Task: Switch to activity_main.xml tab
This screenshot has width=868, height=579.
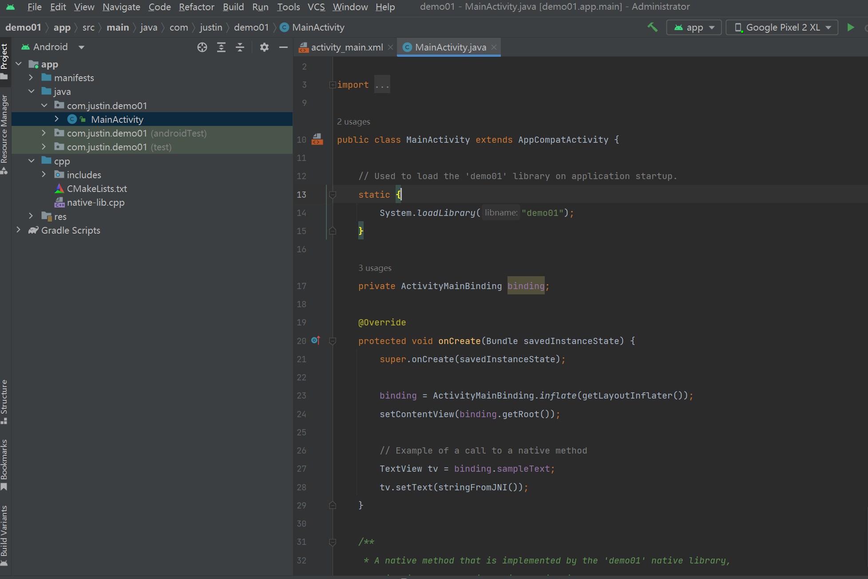Action: point(346,47)
